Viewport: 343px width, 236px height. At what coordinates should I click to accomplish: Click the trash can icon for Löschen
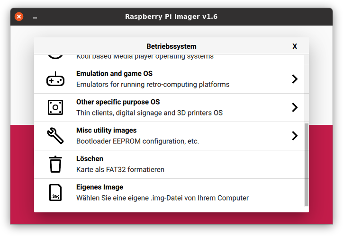tap(55, 164)
